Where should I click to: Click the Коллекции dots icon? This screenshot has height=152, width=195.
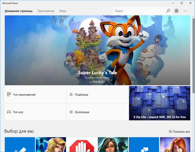click(x=71, y=112)
